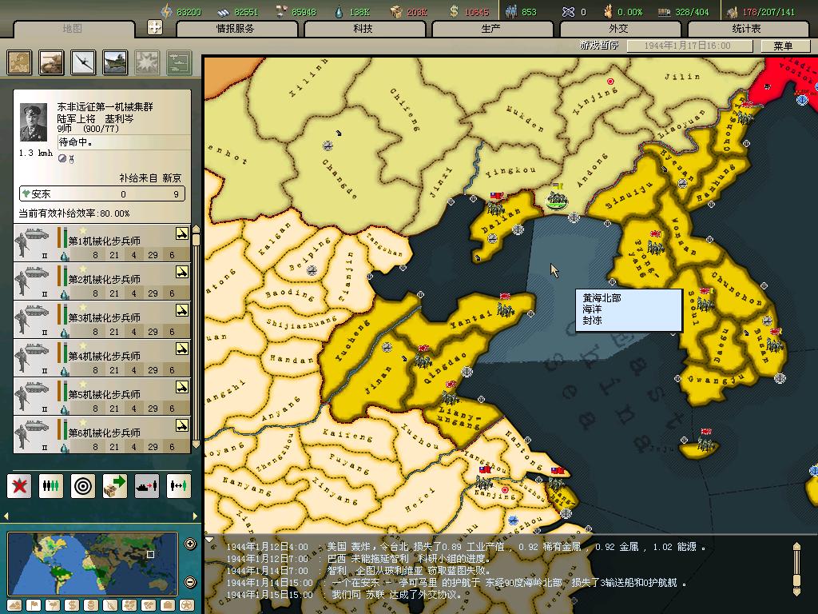Expand the artillery attachment on 第1机械化步兵师
Viewport: 818px width, 614px height.
(182, 233)
